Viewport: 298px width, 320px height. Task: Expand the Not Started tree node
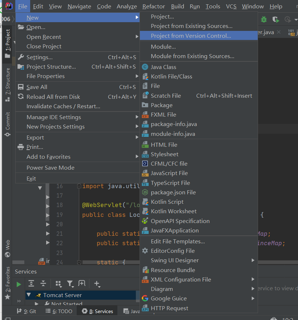tap(37, 304)
